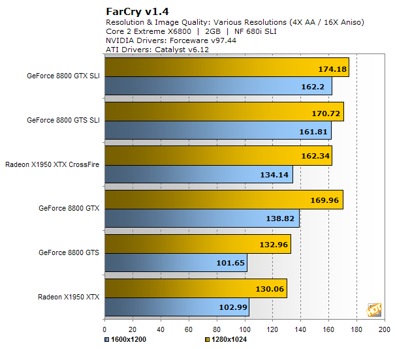This screenshot has height=349, width=395.
Task: Click the 140 axis tick label
Action: [300, 329]
